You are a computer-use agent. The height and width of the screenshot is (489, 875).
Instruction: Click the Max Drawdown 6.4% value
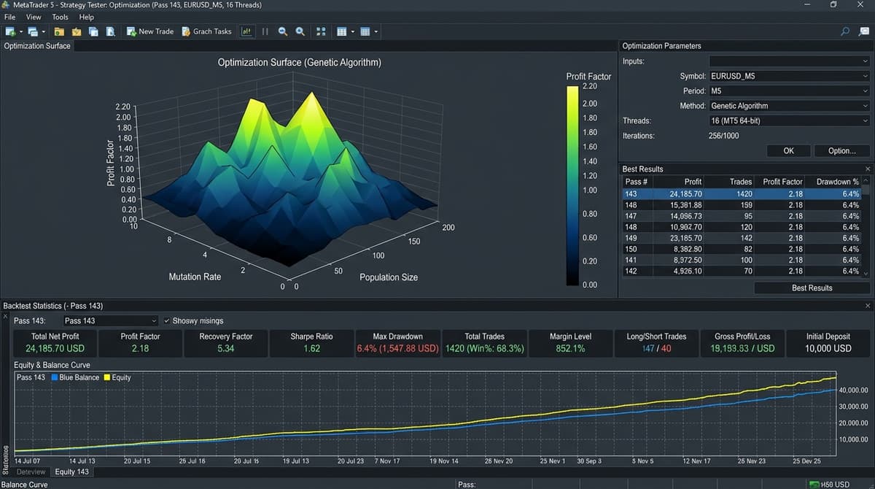click(397, 349)
